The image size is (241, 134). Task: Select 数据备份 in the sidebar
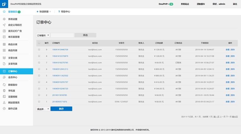coord(13,85)
